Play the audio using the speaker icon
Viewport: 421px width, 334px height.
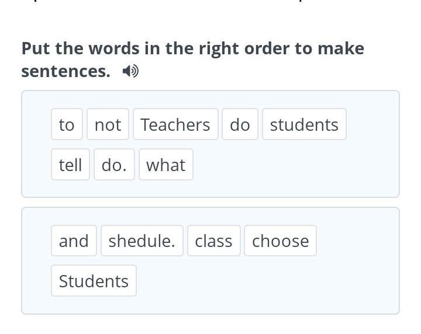tap(130, 71)
